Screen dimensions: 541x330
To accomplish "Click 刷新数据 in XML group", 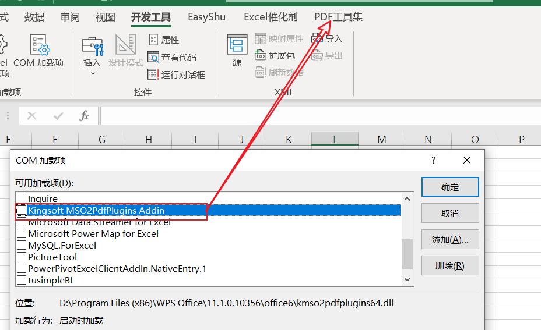I will (x=279, y=72).
